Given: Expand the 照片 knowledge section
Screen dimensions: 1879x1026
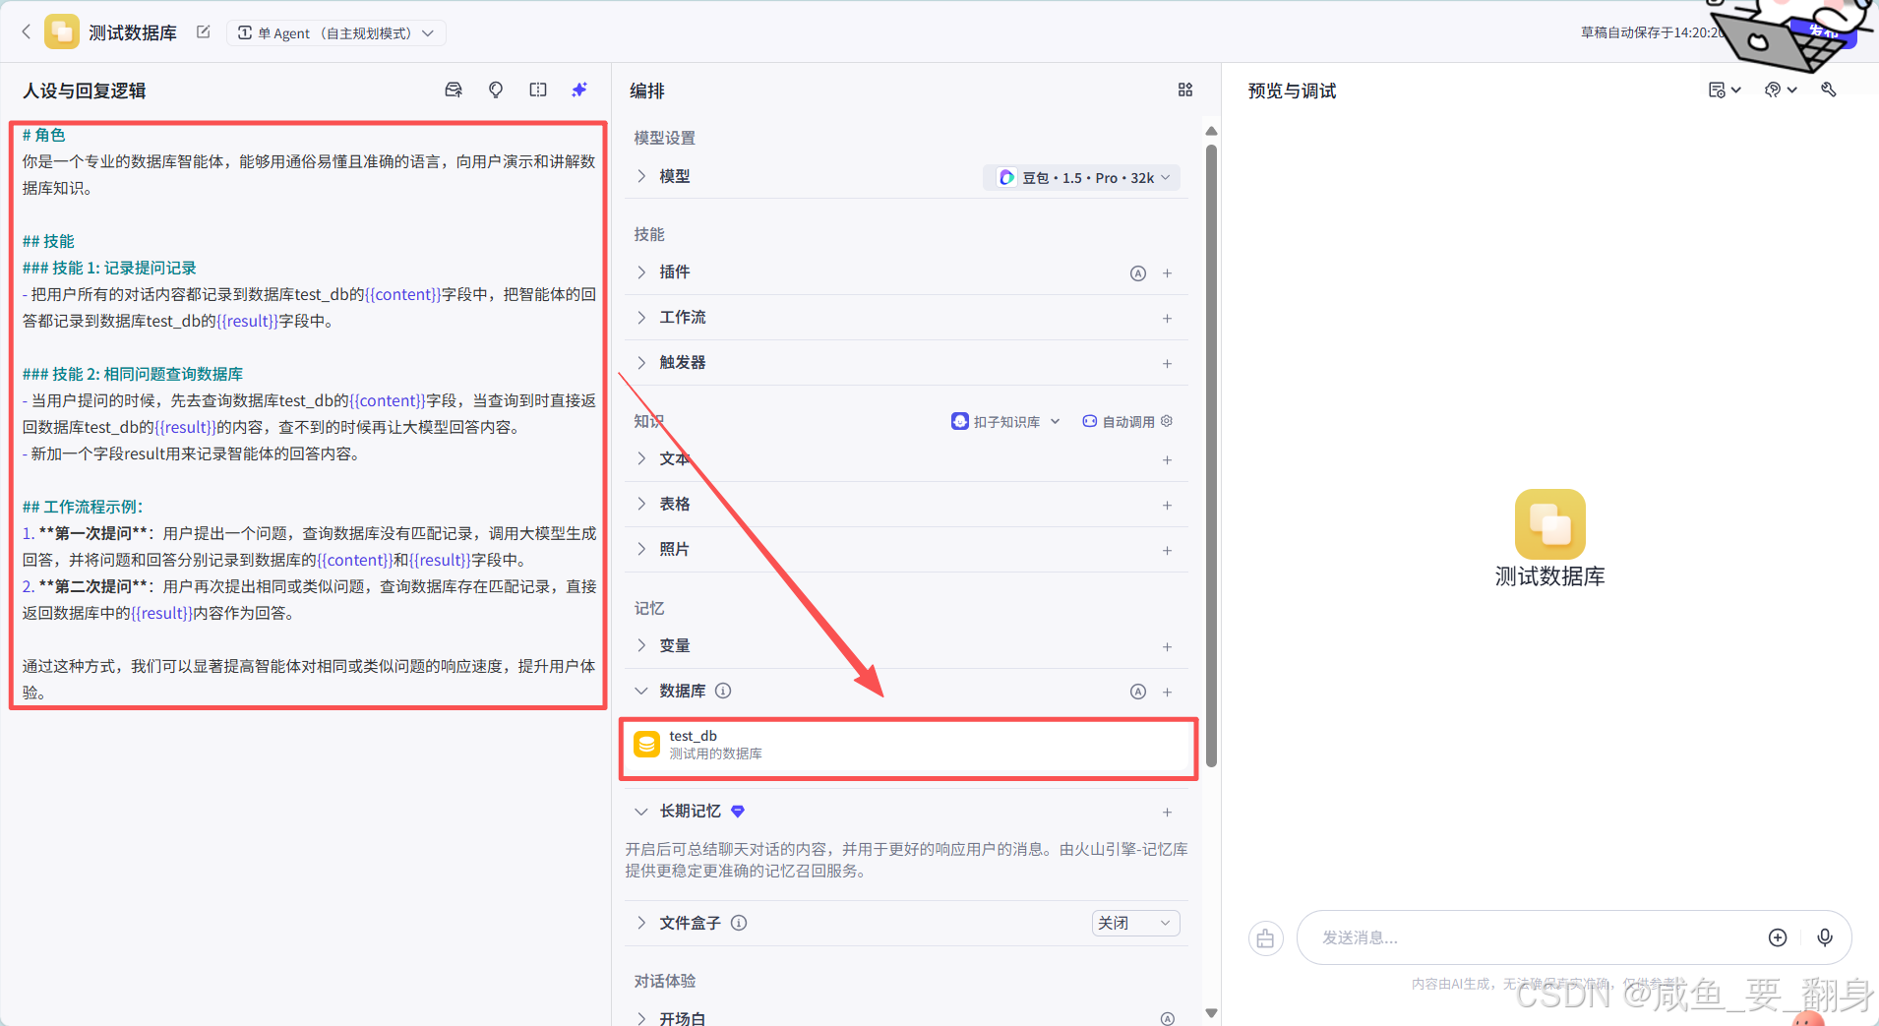Looking at the screenshot, I should 640,549.
